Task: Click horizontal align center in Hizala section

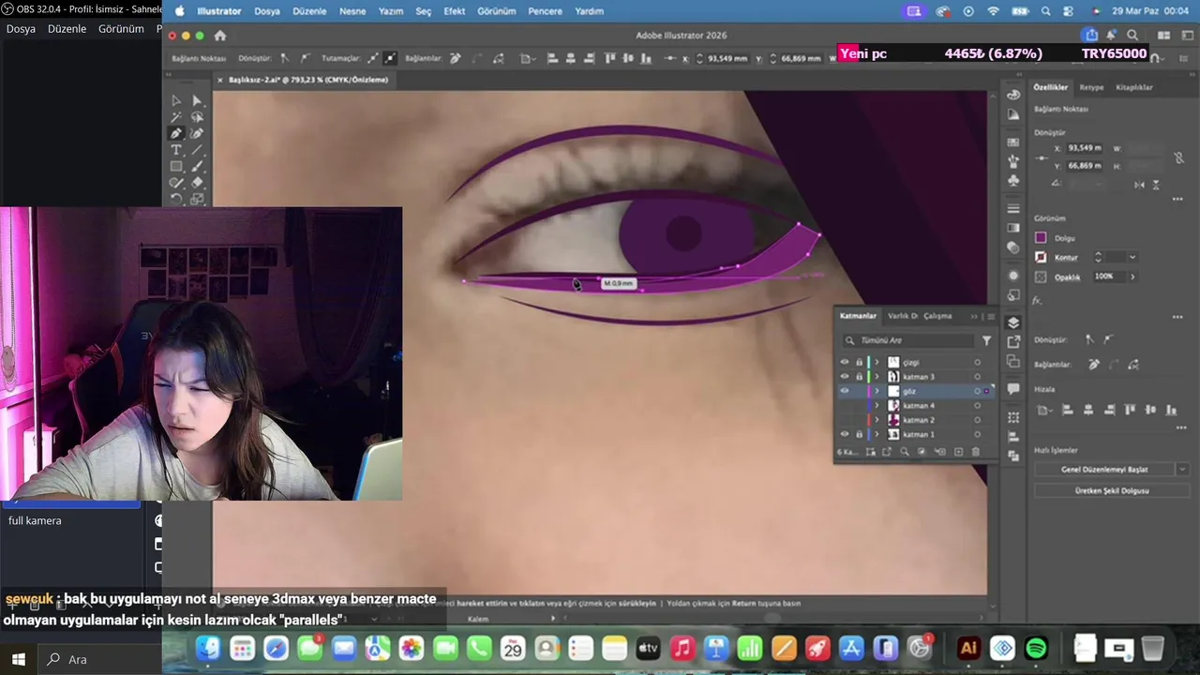Action: (1088, 410)
